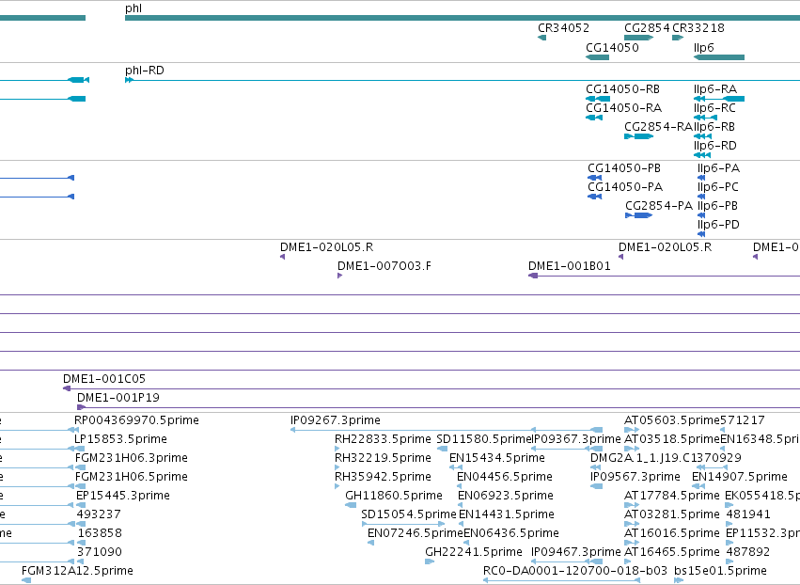Select EST IP09267.3prime
Screen dimensions: 800x585
point(336,420)
